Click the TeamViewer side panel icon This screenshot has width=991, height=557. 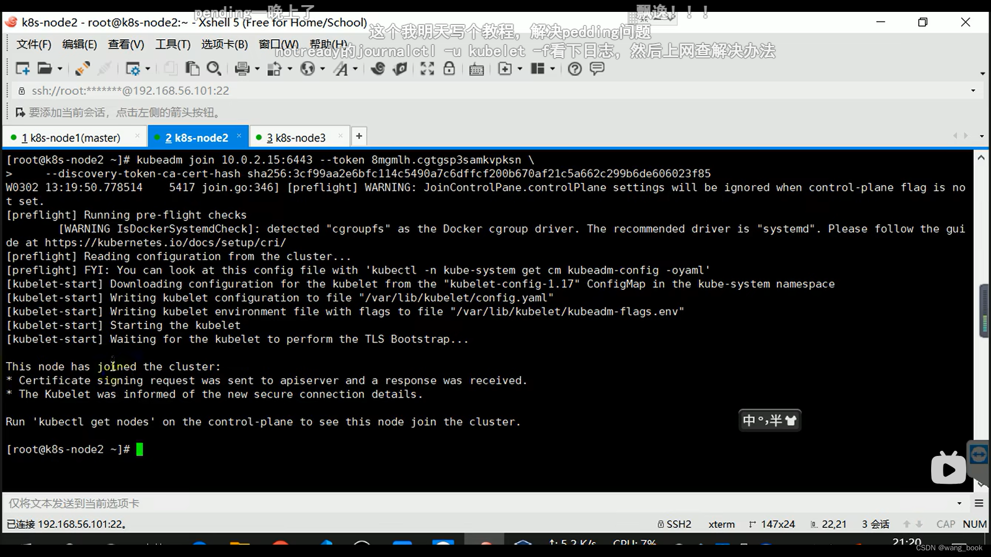(x=979, y=454)
